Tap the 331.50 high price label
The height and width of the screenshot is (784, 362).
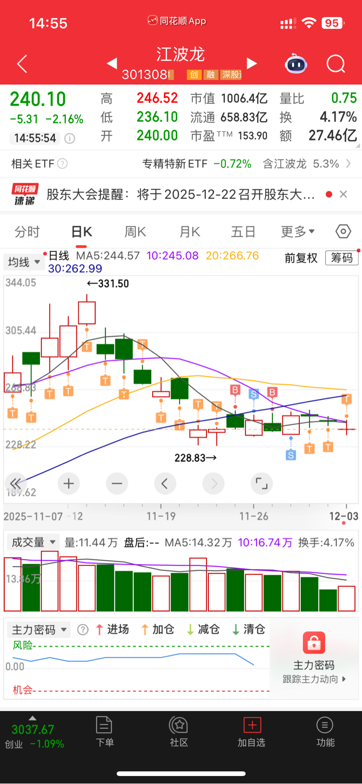click(x=108, y=283)
